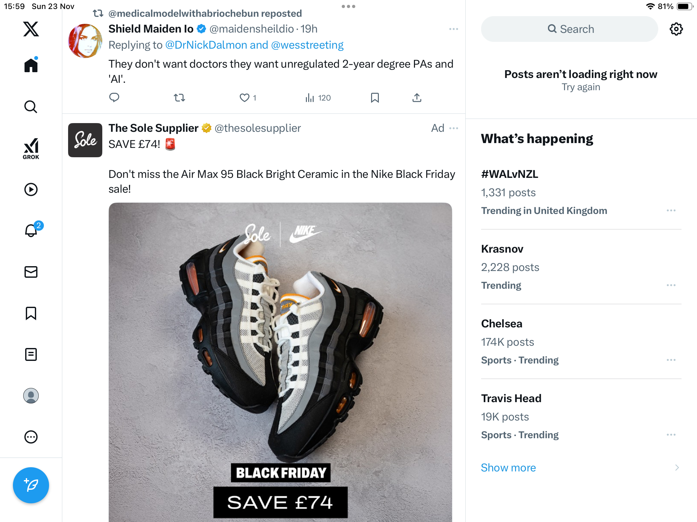Go to Home timeline tab
This screenshot has height=522, width=697.
(31, 66)
